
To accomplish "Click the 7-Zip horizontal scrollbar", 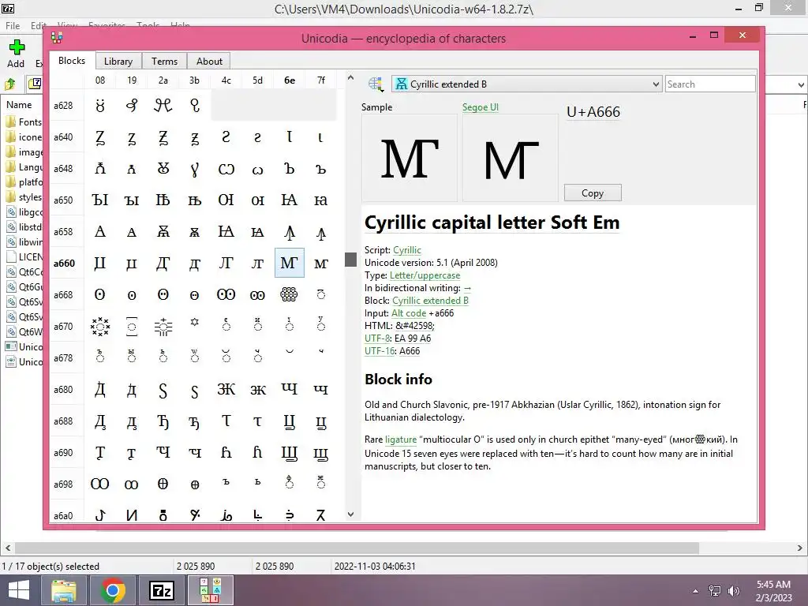I will (357, 548).
